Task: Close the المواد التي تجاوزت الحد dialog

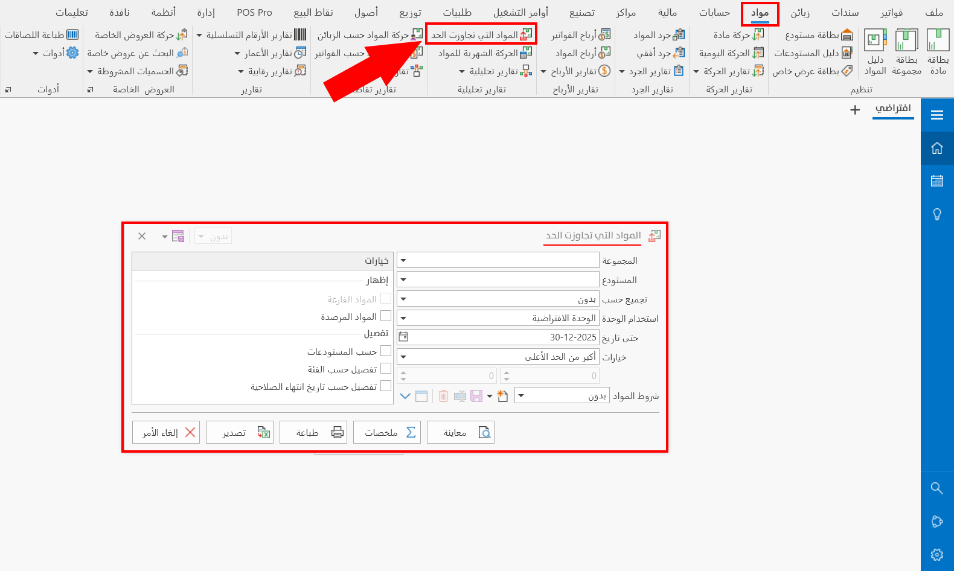Action: [142, 236]
